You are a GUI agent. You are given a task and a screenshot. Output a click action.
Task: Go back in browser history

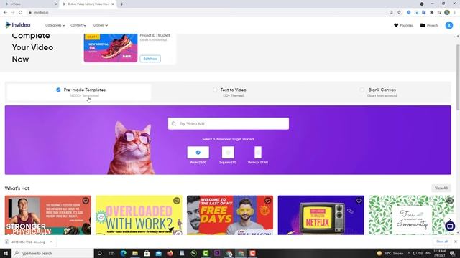click(x=5, y=13)
